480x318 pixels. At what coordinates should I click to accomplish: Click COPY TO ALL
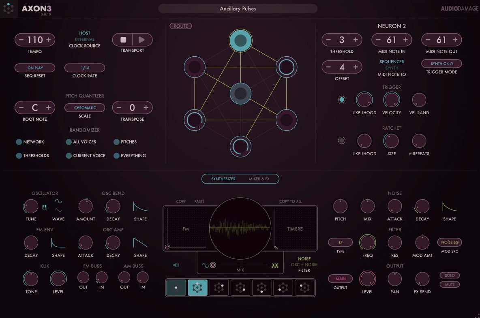(291, 201)
